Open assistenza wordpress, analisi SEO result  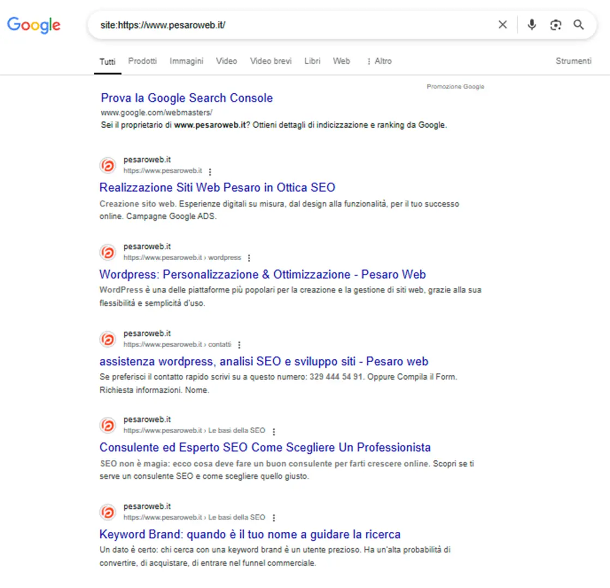(264, 362)
